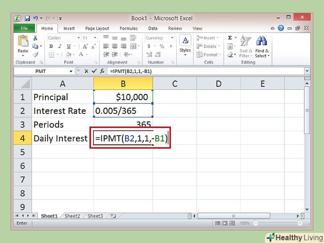Cancel formula entry with the X button
This screenshot has height=243, width=324.
coord(86,71)
